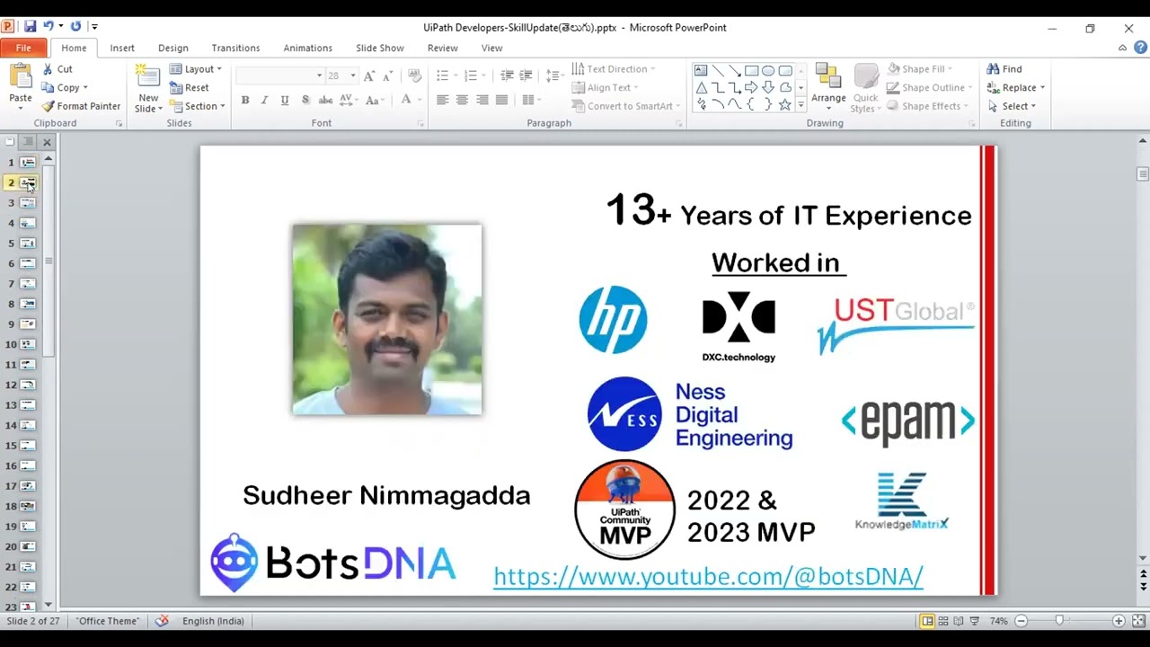Click the spell check icon in status bar
Screen dimensions: 1150x647
tap(162, 621)
